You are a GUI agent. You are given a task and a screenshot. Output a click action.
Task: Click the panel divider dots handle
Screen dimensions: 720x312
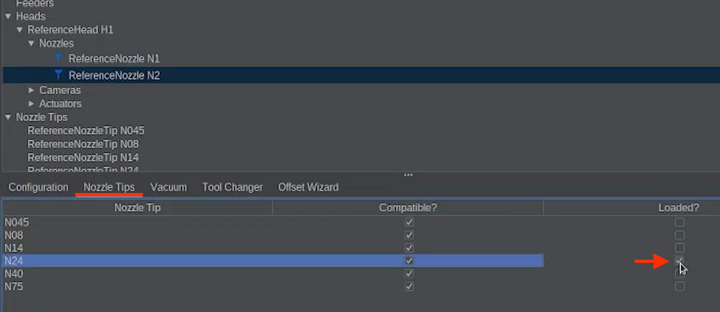[408, 175]
